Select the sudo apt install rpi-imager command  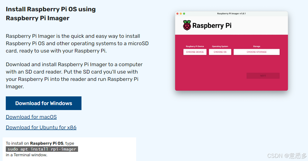pyautogui.click(x=42, y=149)
